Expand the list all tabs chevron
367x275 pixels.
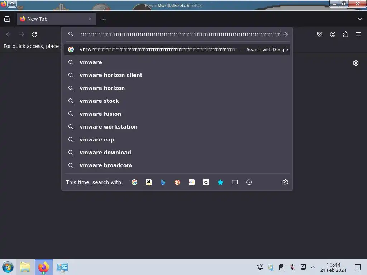click(x=360, y=19)
